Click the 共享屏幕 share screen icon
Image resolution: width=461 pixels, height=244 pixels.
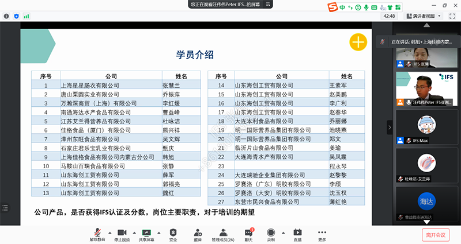(146, 233)
